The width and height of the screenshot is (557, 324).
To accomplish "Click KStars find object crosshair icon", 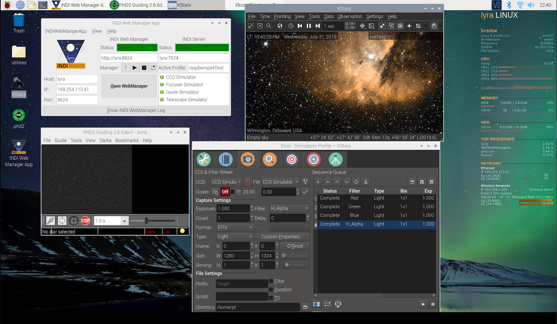I will 362,26.
